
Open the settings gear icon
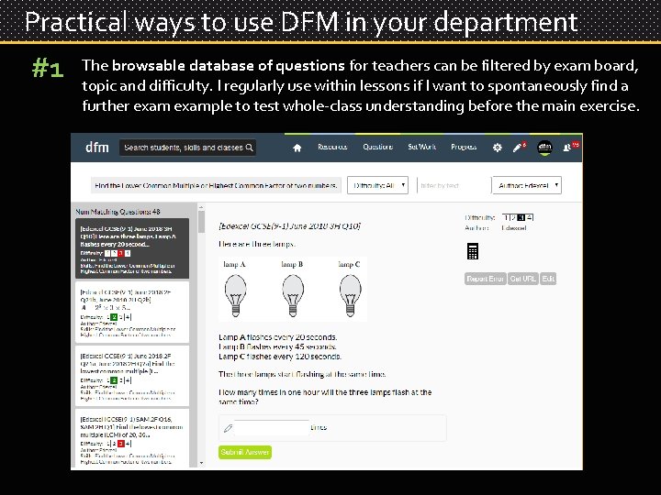pyautogui.click(x=498, y=148)
